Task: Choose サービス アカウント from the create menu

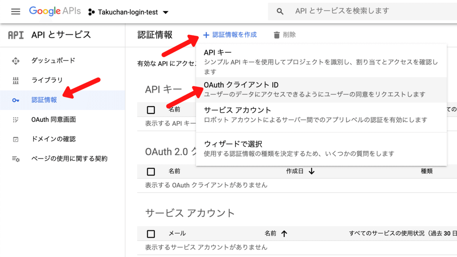Action: [321, 115]
